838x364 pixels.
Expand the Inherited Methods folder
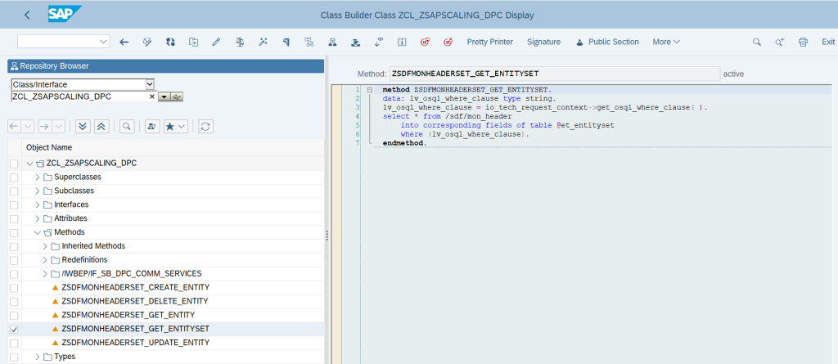click(45, 246)
